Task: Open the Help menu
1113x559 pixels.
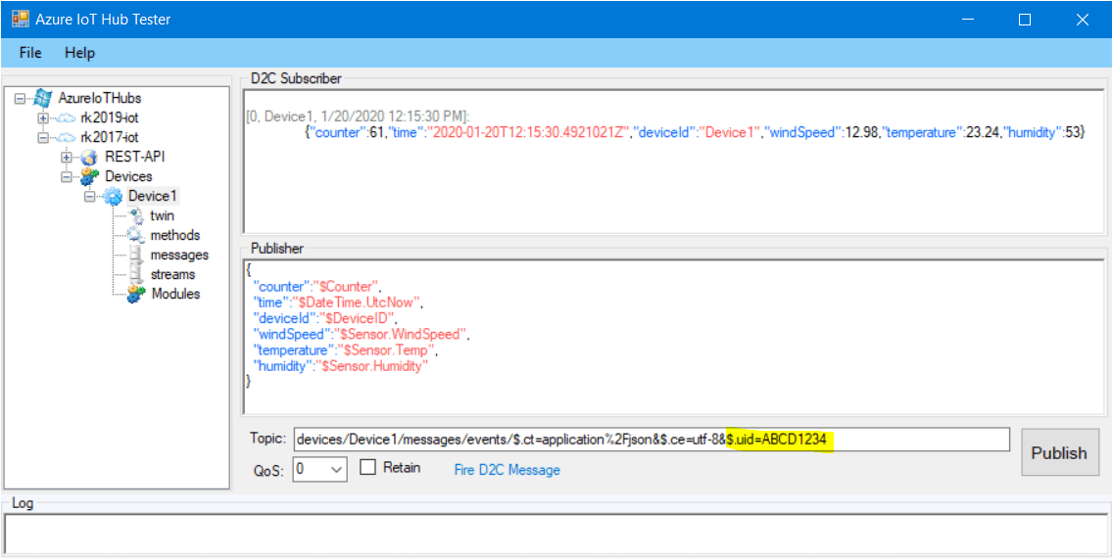Action: (79, 53)
